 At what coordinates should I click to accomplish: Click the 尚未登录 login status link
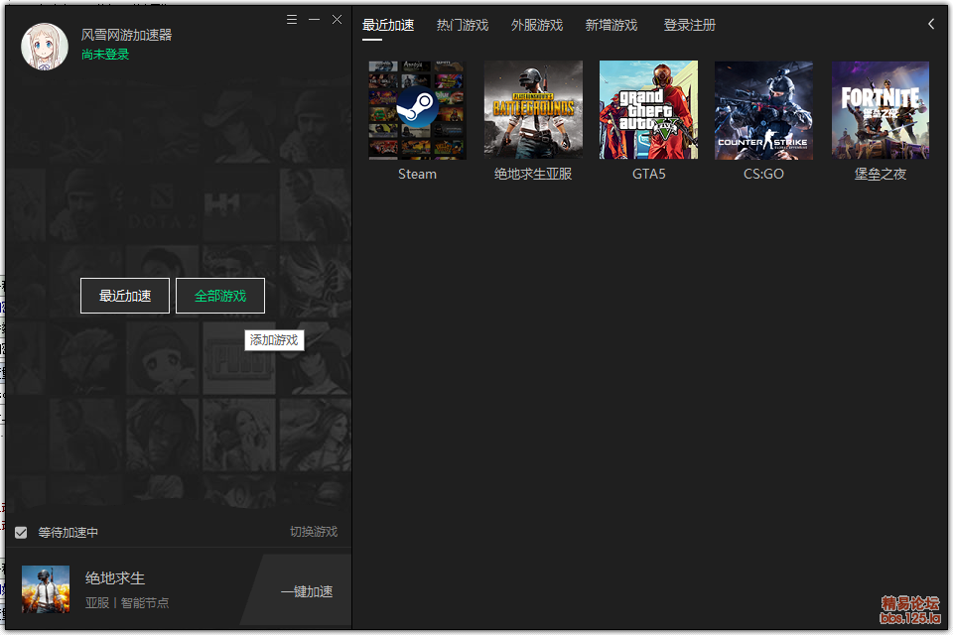105,55
